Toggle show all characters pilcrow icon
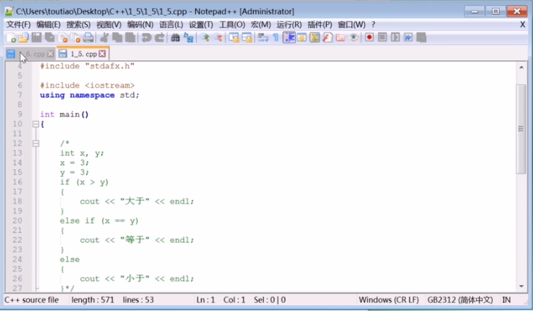 coord(275,38)
